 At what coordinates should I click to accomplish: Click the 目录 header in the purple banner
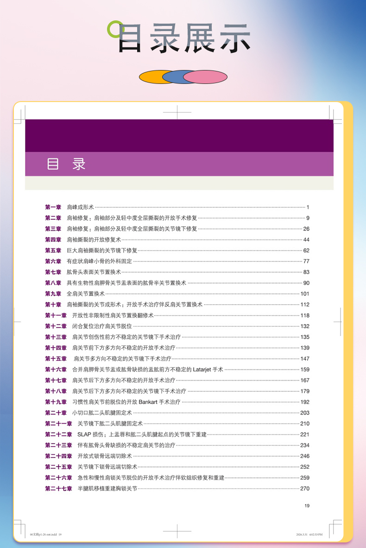click(x=66, y=164)
